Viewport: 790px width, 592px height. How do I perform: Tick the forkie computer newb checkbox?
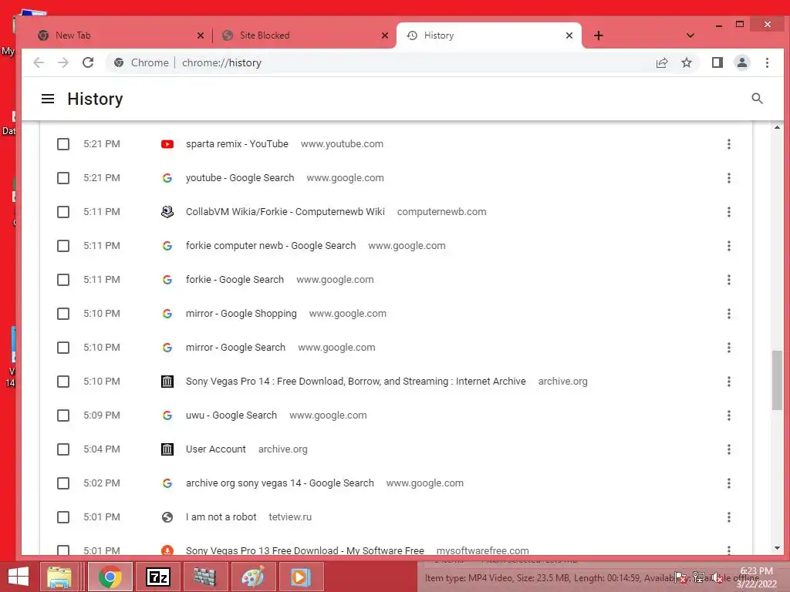click(63, 246)
